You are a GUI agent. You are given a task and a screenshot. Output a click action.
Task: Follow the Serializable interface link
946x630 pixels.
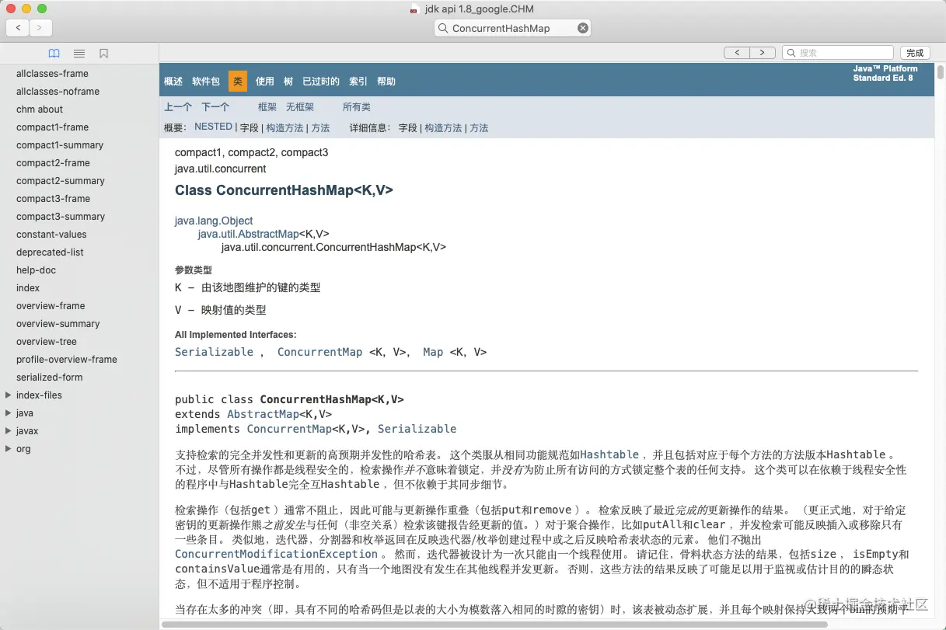pos(214,352)
